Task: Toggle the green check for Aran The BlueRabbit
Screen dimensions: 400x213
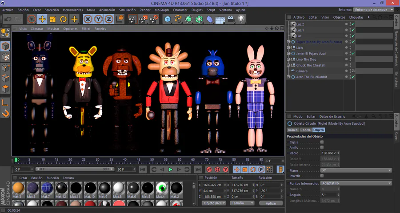Action: (x=353, y=77)
